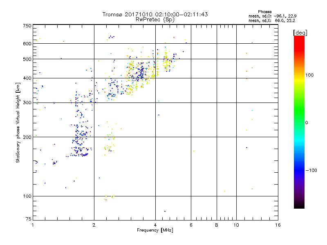Click the phase colorbar gradient
This screenshot has height=245, width=327.
tap(299, 122)
